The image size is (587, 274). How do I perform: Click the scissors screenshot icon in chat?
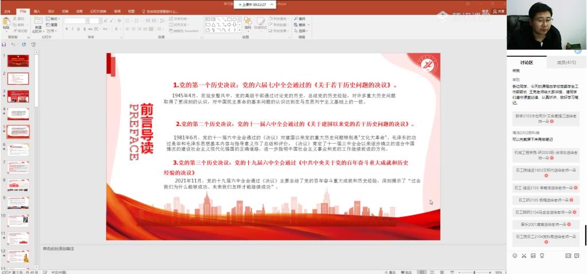(x=523, y=256)
